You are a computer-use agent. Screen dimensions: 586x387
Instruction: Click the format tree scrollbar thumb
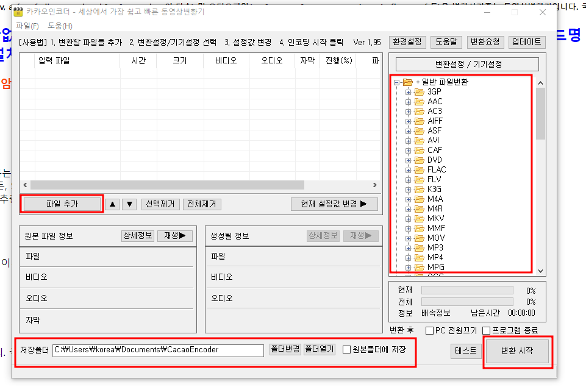click(x=540, y=113)
